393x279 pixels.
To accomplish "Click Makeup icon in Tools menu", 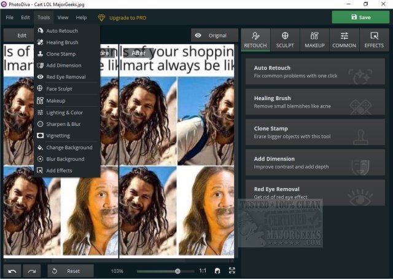I will [40, 100].
